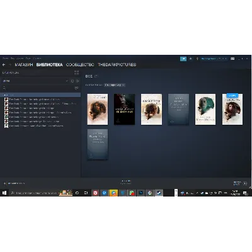This screenshot has width=252, height=252.
Task: Show hidden tray icons chevron
Action: [x=197, y=193]
